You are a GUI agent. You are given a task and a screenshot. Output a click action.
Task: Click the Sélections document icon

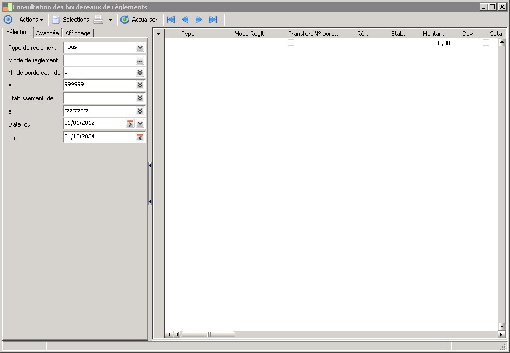point(55,20)
